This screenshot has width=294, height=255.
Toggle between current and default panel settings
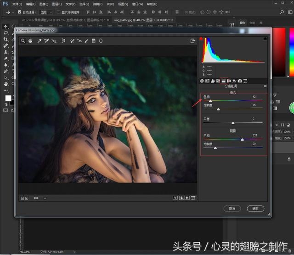(193, 198)
